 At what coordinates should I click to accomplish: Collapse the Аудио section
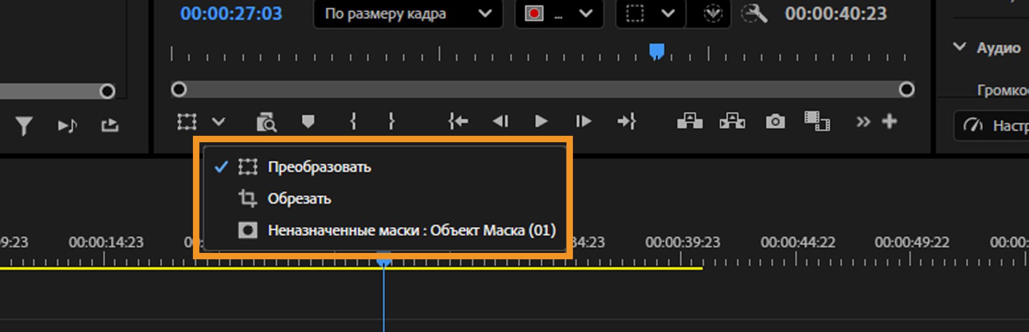click(959, 47)
